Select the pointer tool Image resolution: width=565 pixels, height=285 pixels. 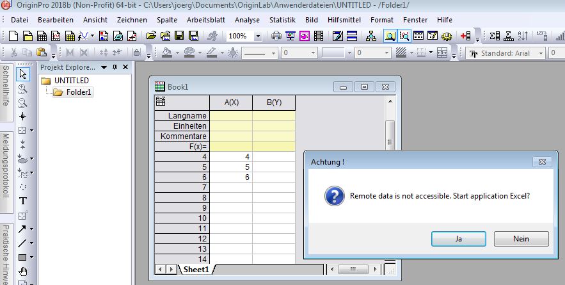tap(22, 74)
